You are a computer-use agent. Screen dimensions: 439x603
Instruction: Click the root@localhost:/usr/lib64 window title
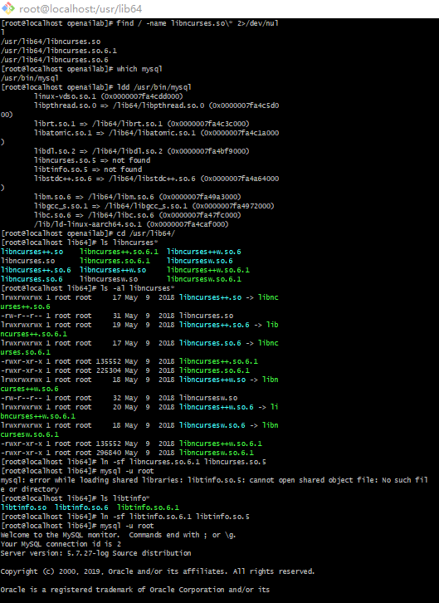[x=80, y=9]
